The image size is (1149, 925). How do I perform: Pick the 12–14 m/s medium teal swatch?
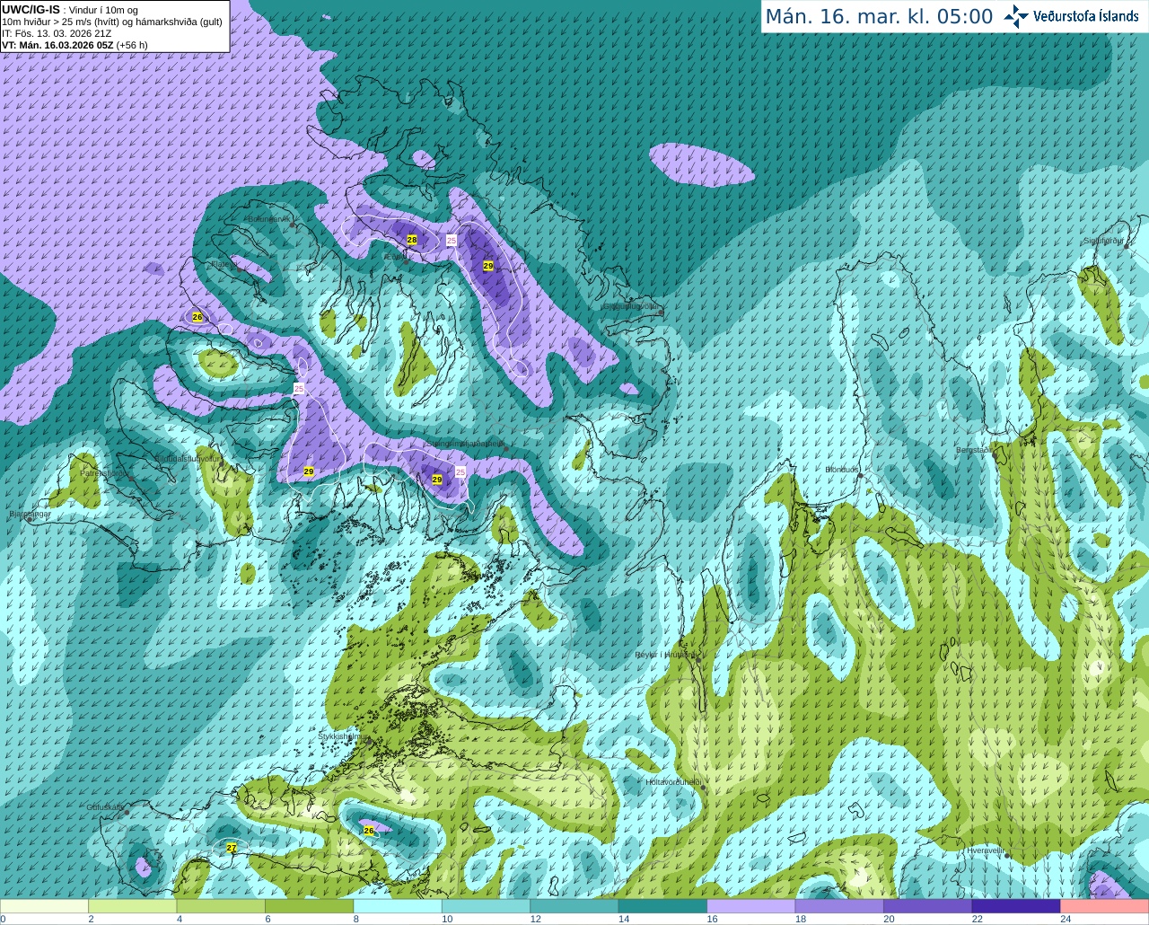574,906
